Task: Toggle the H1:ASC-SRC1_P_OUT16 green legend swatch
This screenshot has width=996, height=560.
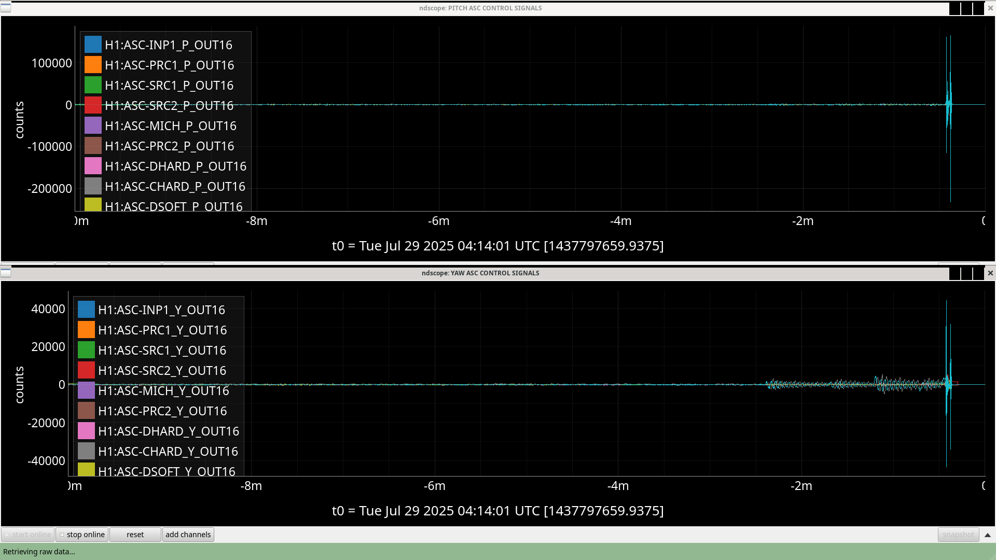Action: click(x=93, y=85)
